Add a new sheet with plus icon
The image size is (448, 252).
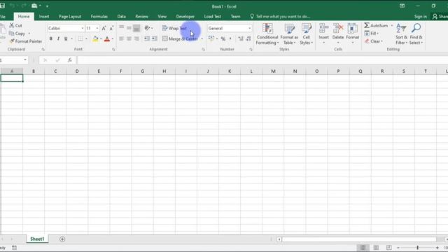62,239
